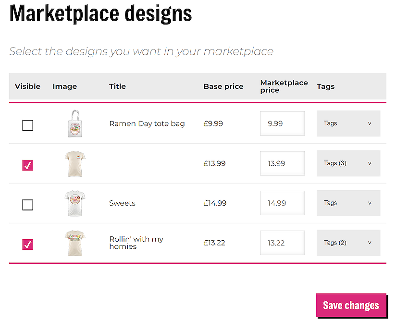Viewport: 396px width, 331px height.
Task: Open the Ramen Day tote bag thumbnail
Action: pyautogui.click(x=76, y=123)
